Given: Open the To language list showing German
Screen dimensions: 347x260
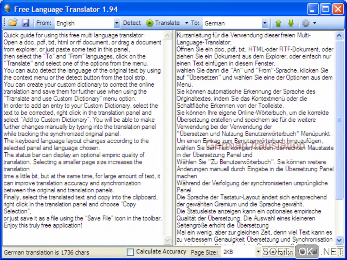Looking at the screenshot, I should click(235, 23).
